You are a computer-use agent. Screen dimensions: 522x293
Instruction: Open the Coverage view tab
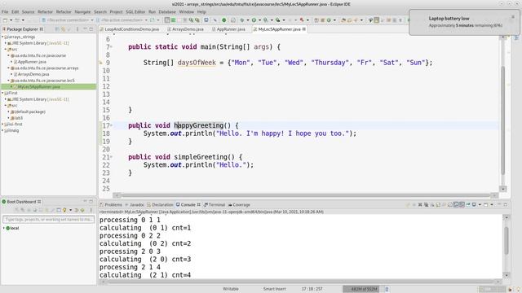[x=239, y=204]
